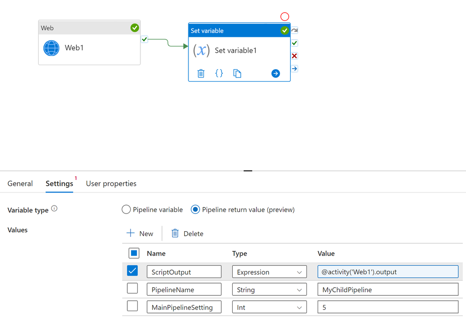The image size is (466, 320).
Task: Clone Set variable1 with copy icon
Action: coord(237,73)
